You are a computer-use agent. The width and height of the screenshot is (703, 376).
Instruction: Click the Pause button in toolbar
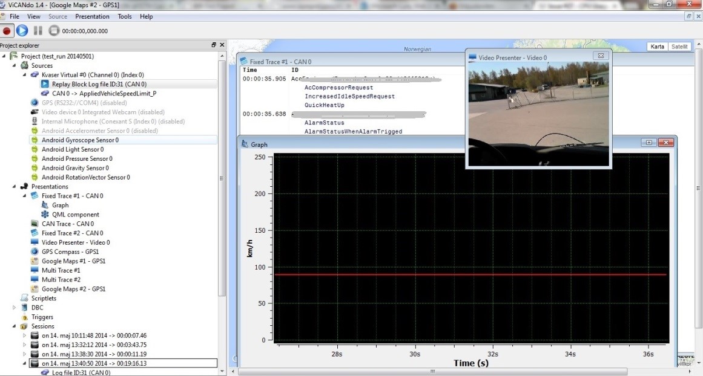(38, 30)
